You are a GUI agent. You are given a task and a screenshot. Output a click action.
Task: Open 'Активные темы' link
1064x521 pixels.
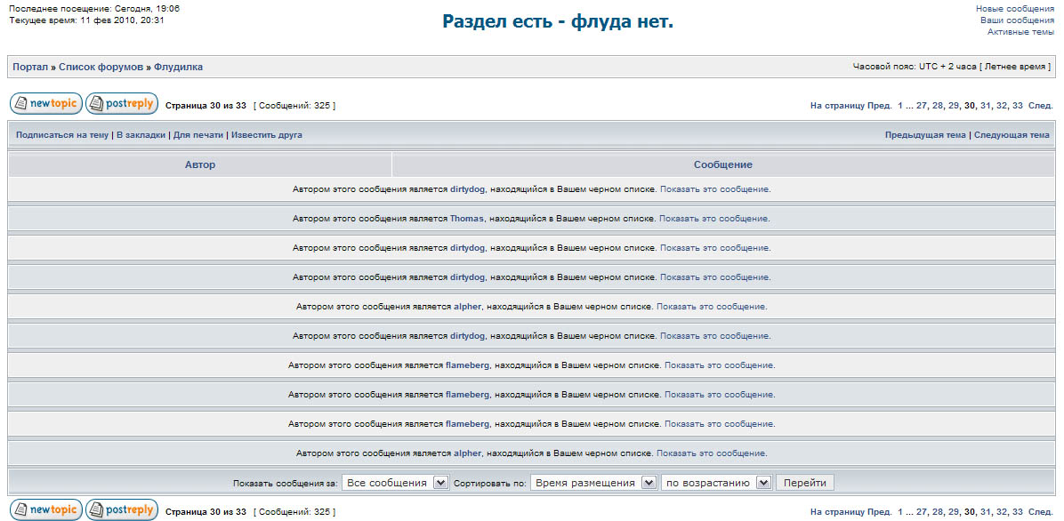1020,31
